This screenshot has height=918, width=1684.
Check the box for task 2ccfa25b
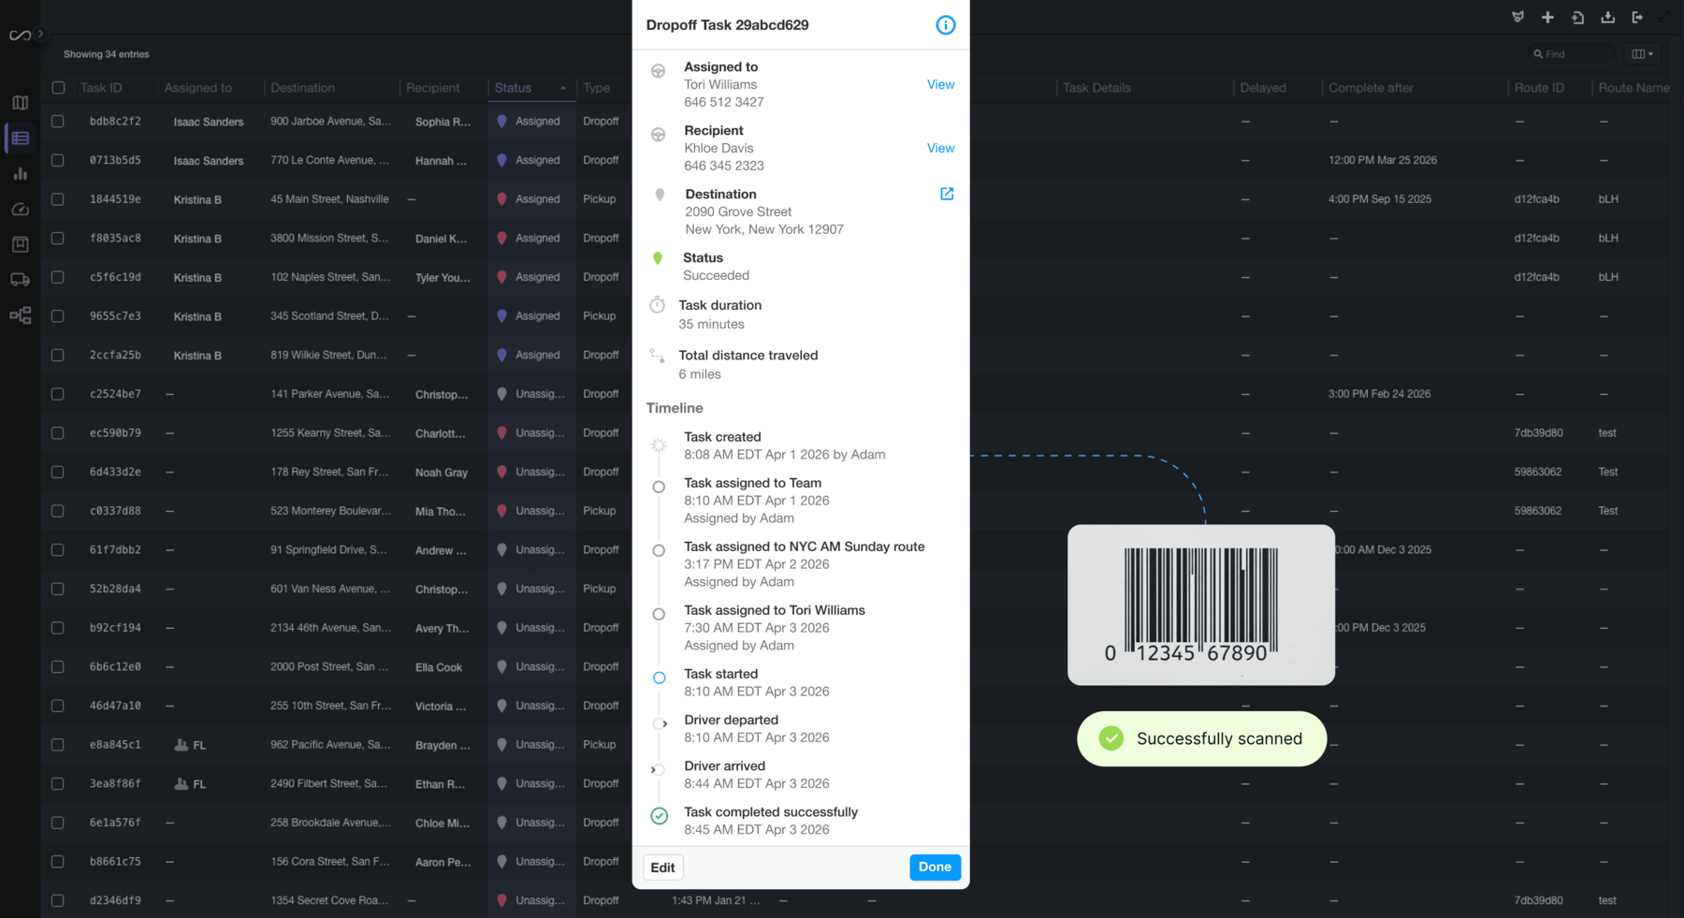pyautogui.click(x=58, y=356)
